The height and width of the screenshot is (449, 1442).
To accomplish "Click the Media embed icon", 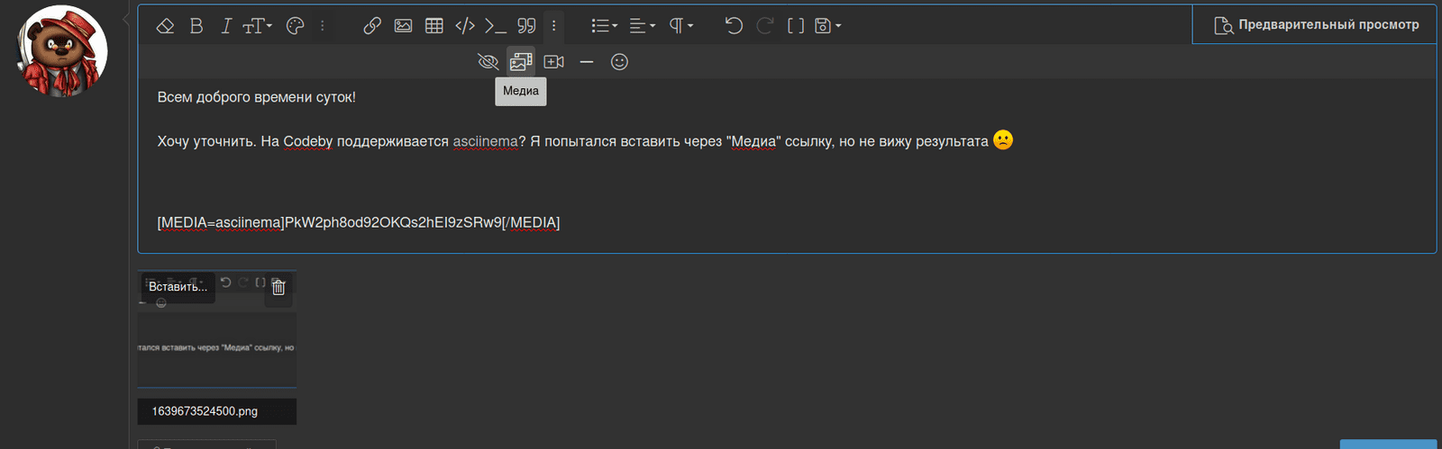I will (x=521, y=62).
